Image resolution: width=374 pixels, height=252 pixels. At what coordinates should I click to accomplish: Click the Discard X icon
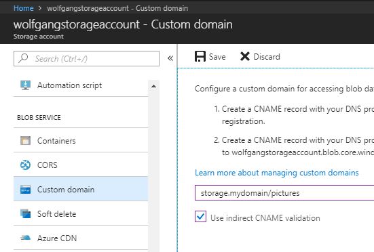point(245,57)
